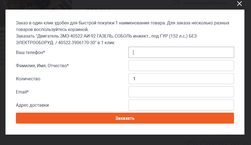Choose rating radio button 5
This screenshot has width=251, height=145.
pos(241,143)
